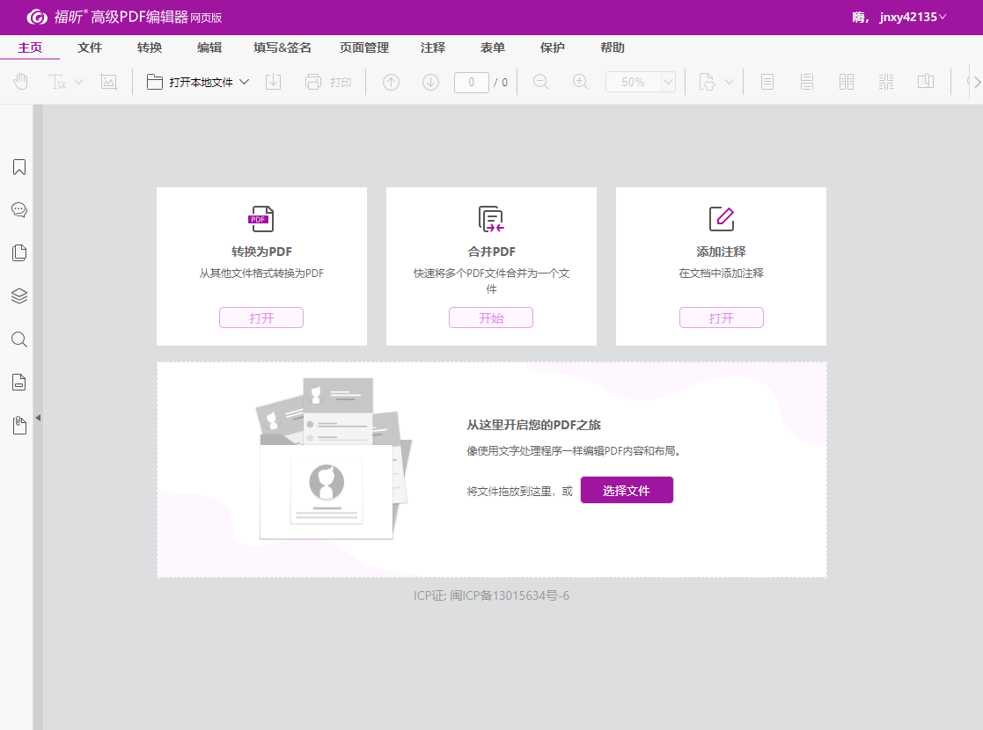Click 开始 under 合并PDF

[490, 318]
